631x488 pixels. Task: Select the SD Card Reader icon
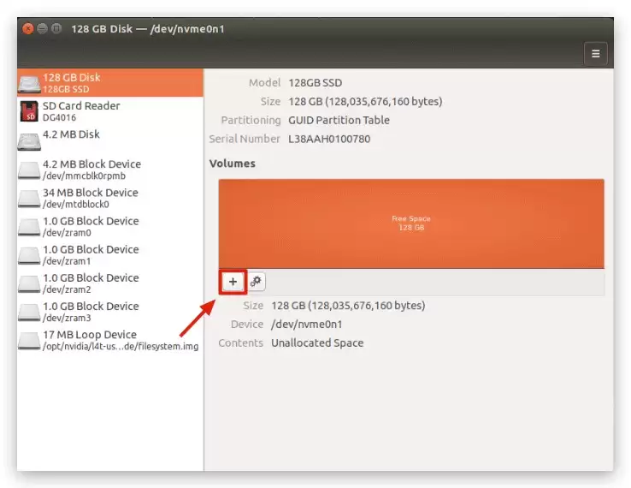(29, 111)
